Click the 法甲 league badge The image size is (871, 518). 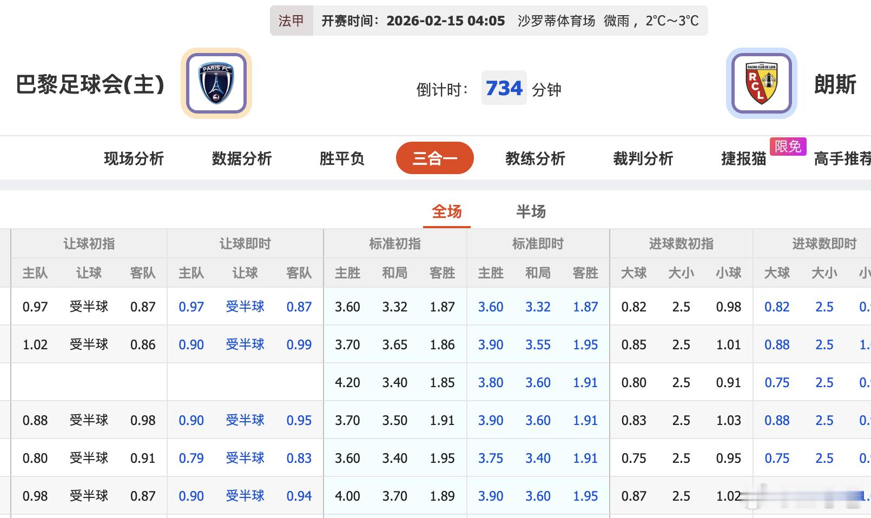click(x=291, y=21)
